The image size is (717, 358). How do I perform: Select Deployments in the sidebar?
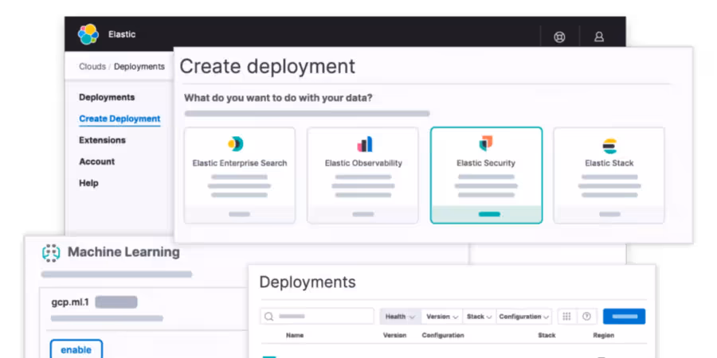click(107, 97)
